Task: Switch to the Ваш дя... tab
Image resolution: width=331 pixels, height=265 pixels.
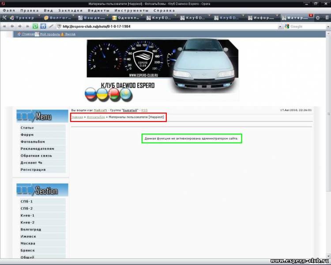Action: pyautogui.click(x=92, y=18)
